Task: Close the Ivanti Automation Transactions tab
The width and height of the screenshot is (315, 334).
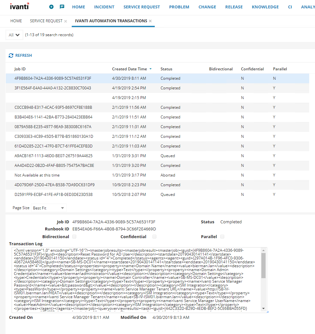Action: (150, 21)
